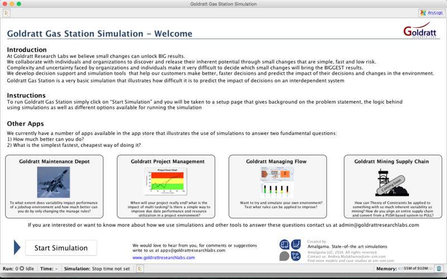Click the Goldratt Research Labs logo

point(420,30)
